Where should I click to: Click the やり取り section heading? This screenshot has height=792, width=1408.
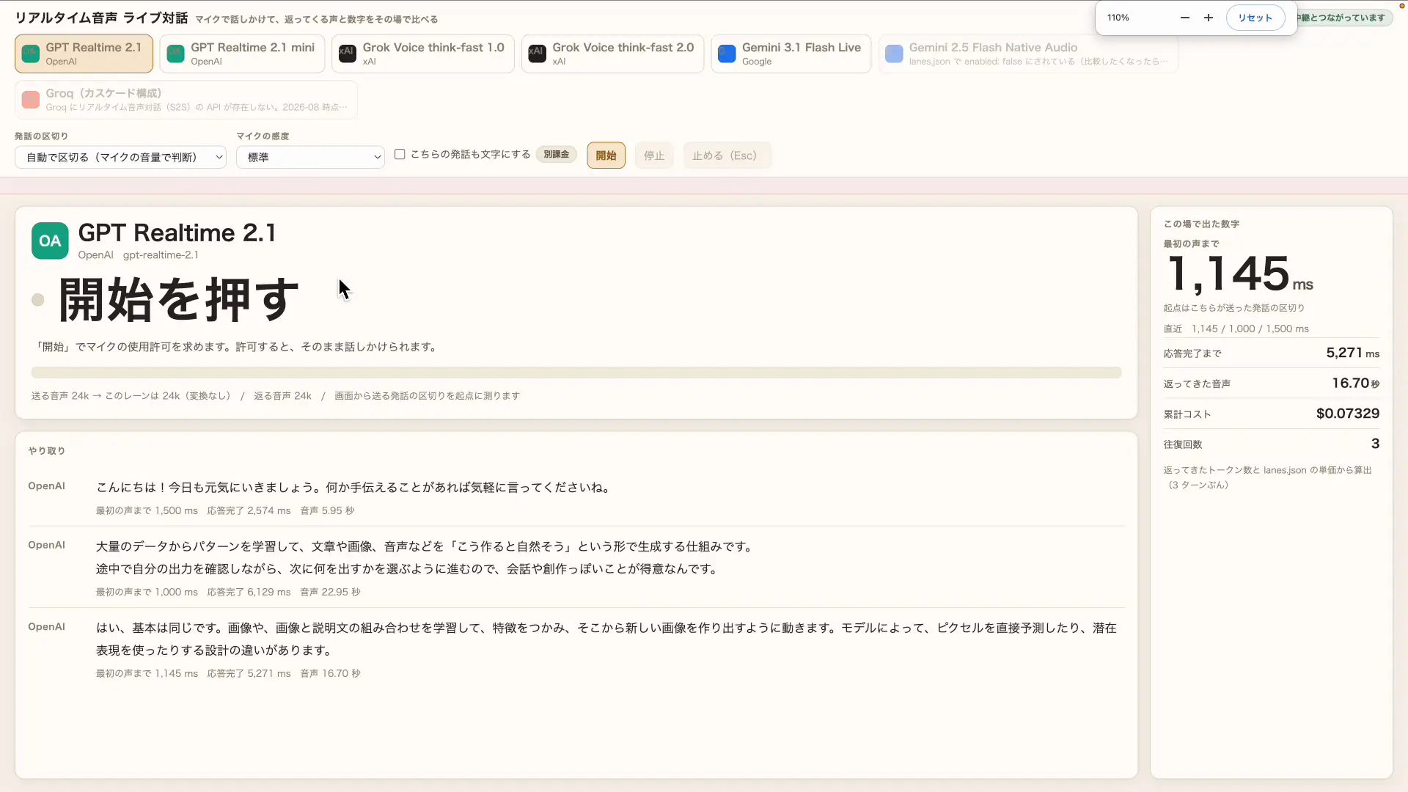(47, 451)
